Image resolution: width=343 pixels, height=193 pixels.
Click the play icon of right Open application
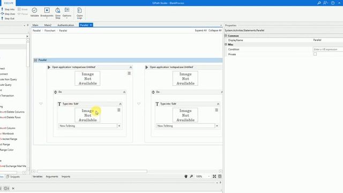(147, 67)
